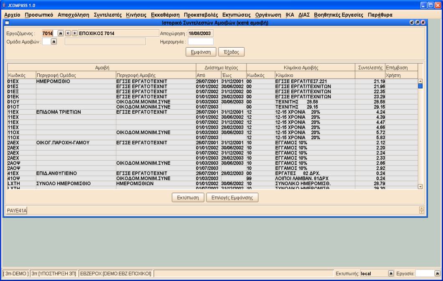
Task: Open the Εκτυπώσεις menu
Action: [x=237, y=15]
